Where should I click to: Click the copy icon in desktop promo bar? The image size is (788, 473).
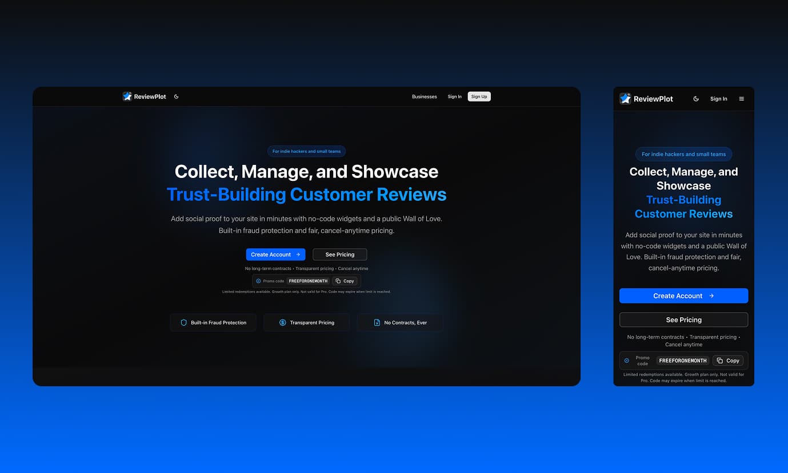pyautogui.click(x=338, y=281)
